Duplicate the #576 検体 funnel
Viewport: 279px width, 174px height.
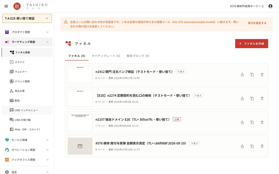[x=252, y=146]
